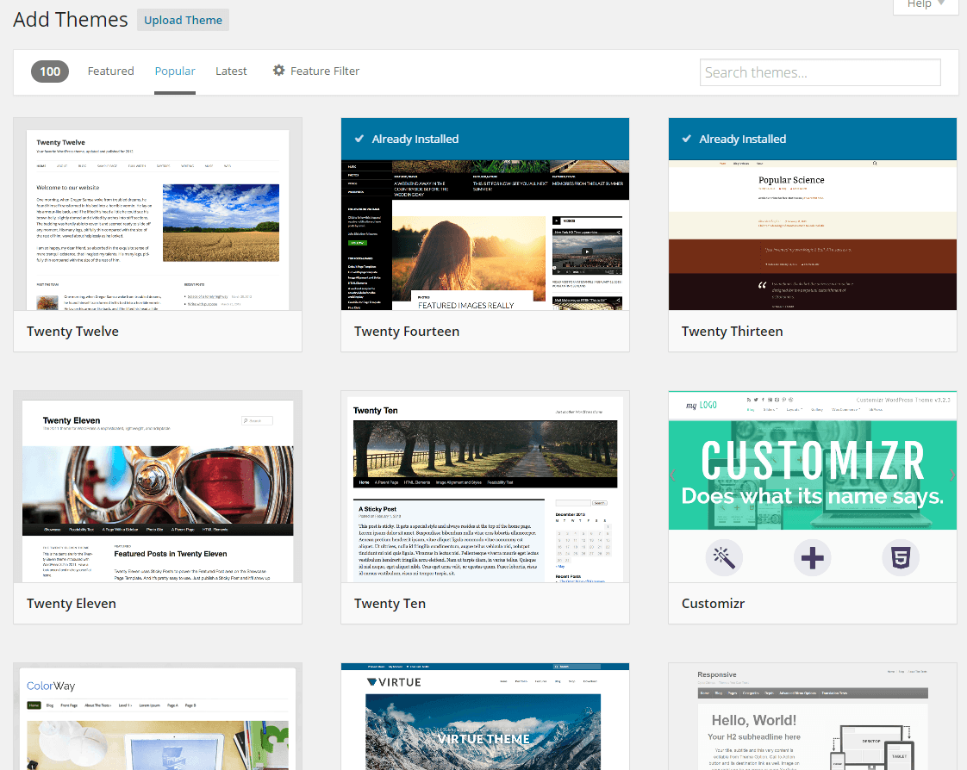Preview the Virtue theme thumbnail
Image resolution: width=967 pixels, height=770 pixels.
click(485, 717)
